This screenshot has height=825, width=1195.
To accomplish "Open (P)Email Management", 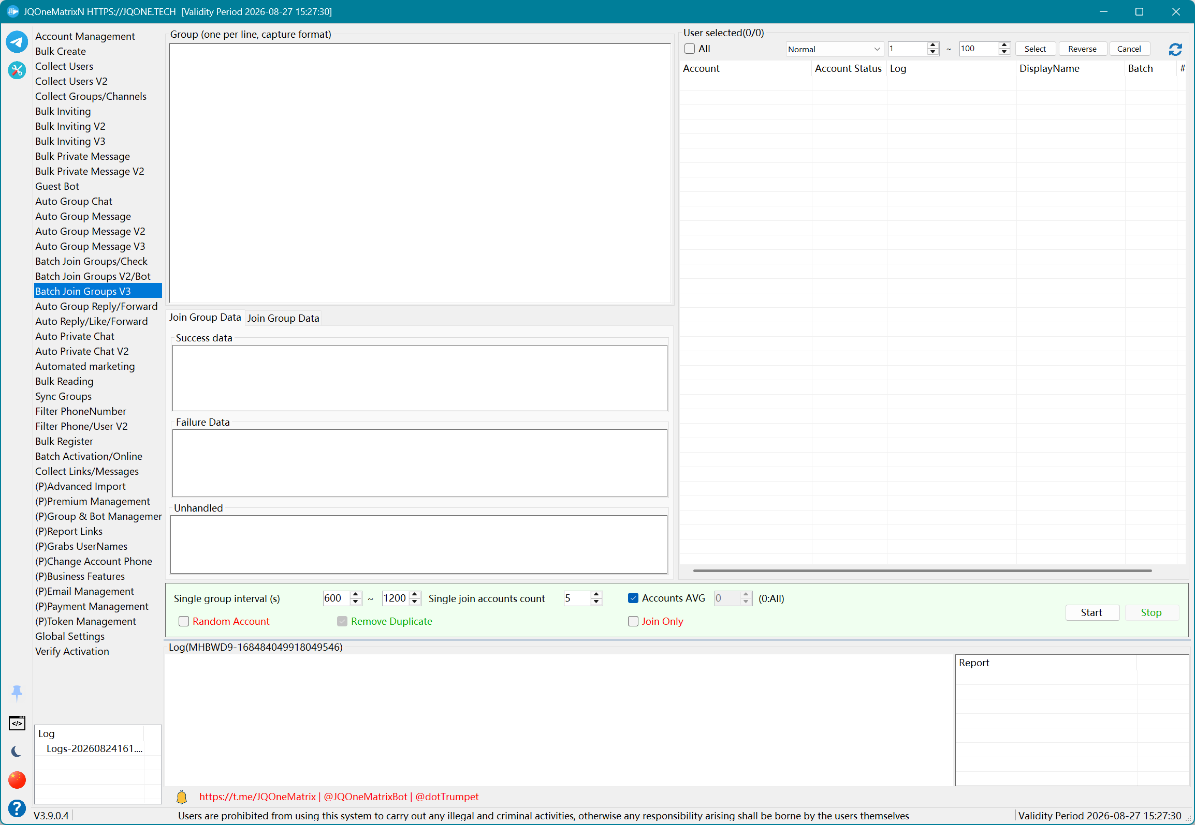I will tap(84, 591).
